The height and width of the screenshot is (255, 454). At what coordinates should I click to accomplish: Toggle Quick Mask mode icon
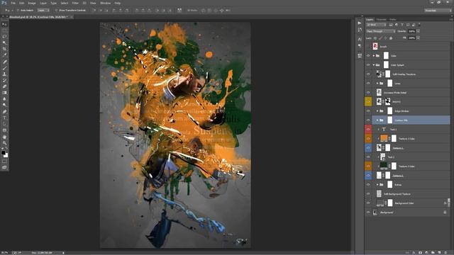pyautogui.click(x=4, y=161)
